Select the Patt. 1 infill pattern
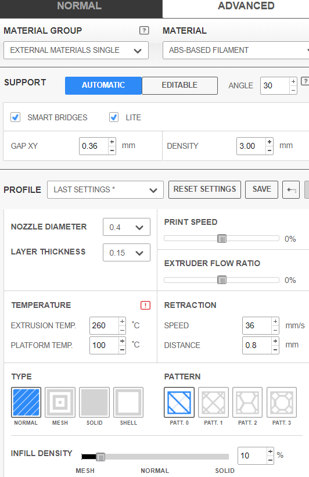 tap(213, 402)
